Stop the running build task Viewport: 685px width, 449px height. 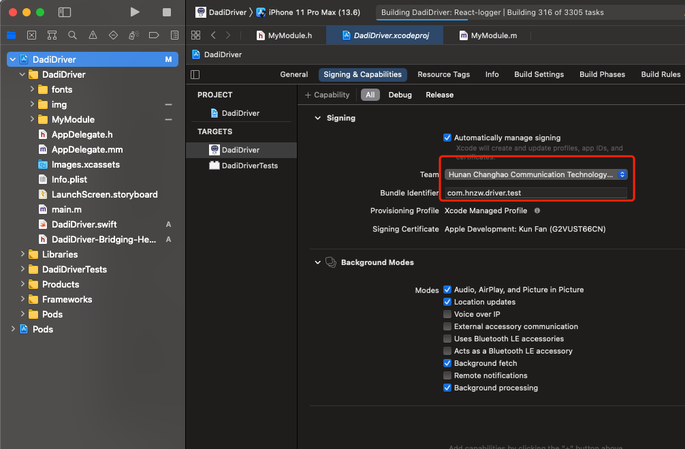[x=166, y=12]
